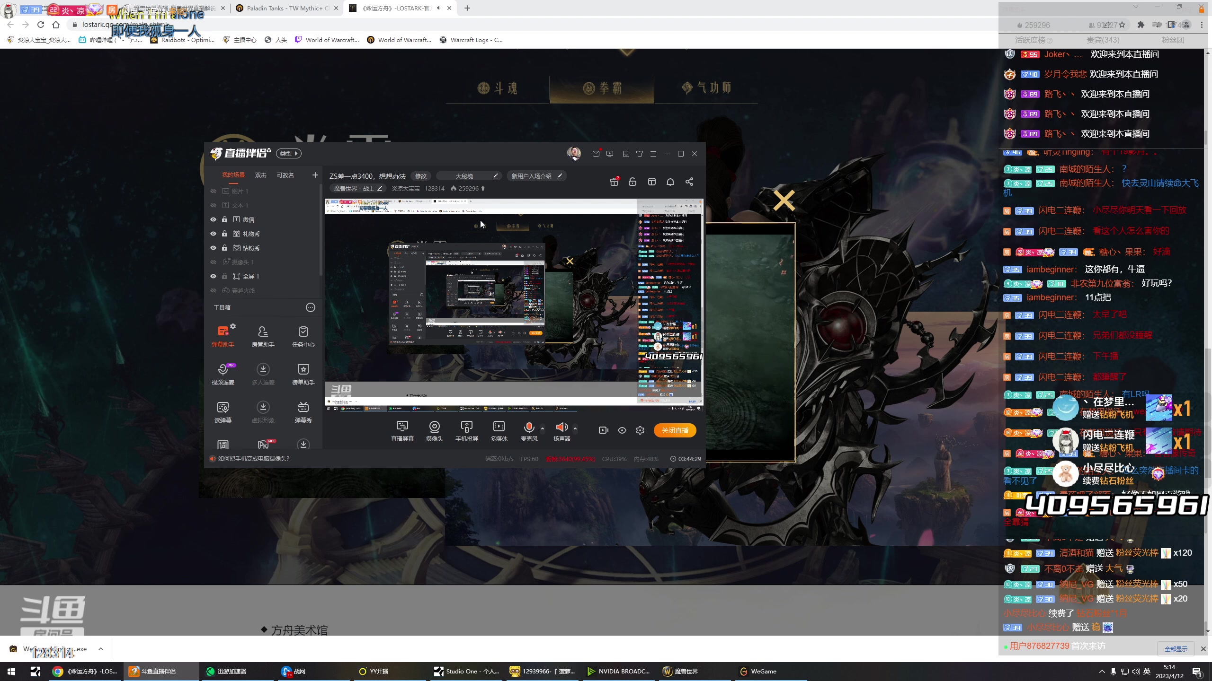Open the 房管助手 room manager tool
This screenshot has width=1212, height=681.
263,336
